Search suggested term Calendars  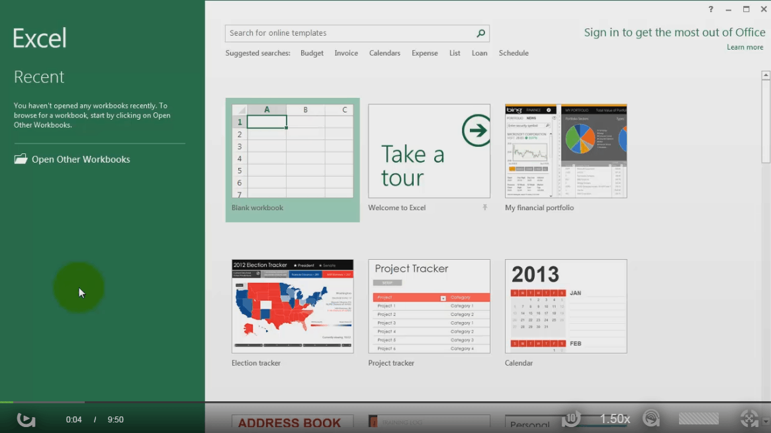385,53
